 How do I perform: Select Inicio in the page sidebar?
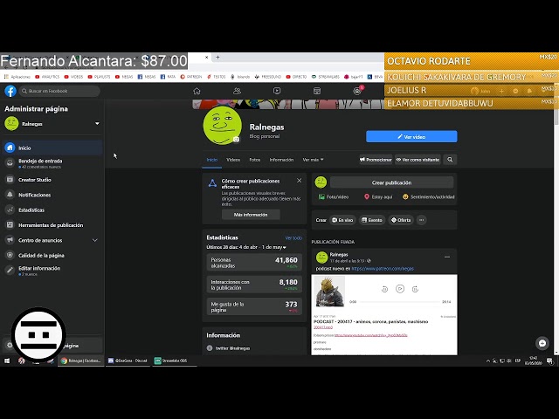pyautogui.click(x=52, y=148)
